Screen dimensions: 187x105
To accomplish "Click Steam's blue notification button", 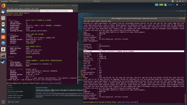I will (157, 5).
